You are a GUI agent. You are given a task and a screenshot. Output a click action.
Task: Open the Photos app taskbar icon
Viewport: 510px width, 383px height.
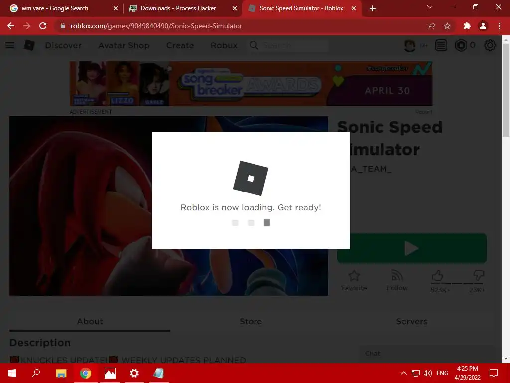pyautogui.click(x=110, y=373)
